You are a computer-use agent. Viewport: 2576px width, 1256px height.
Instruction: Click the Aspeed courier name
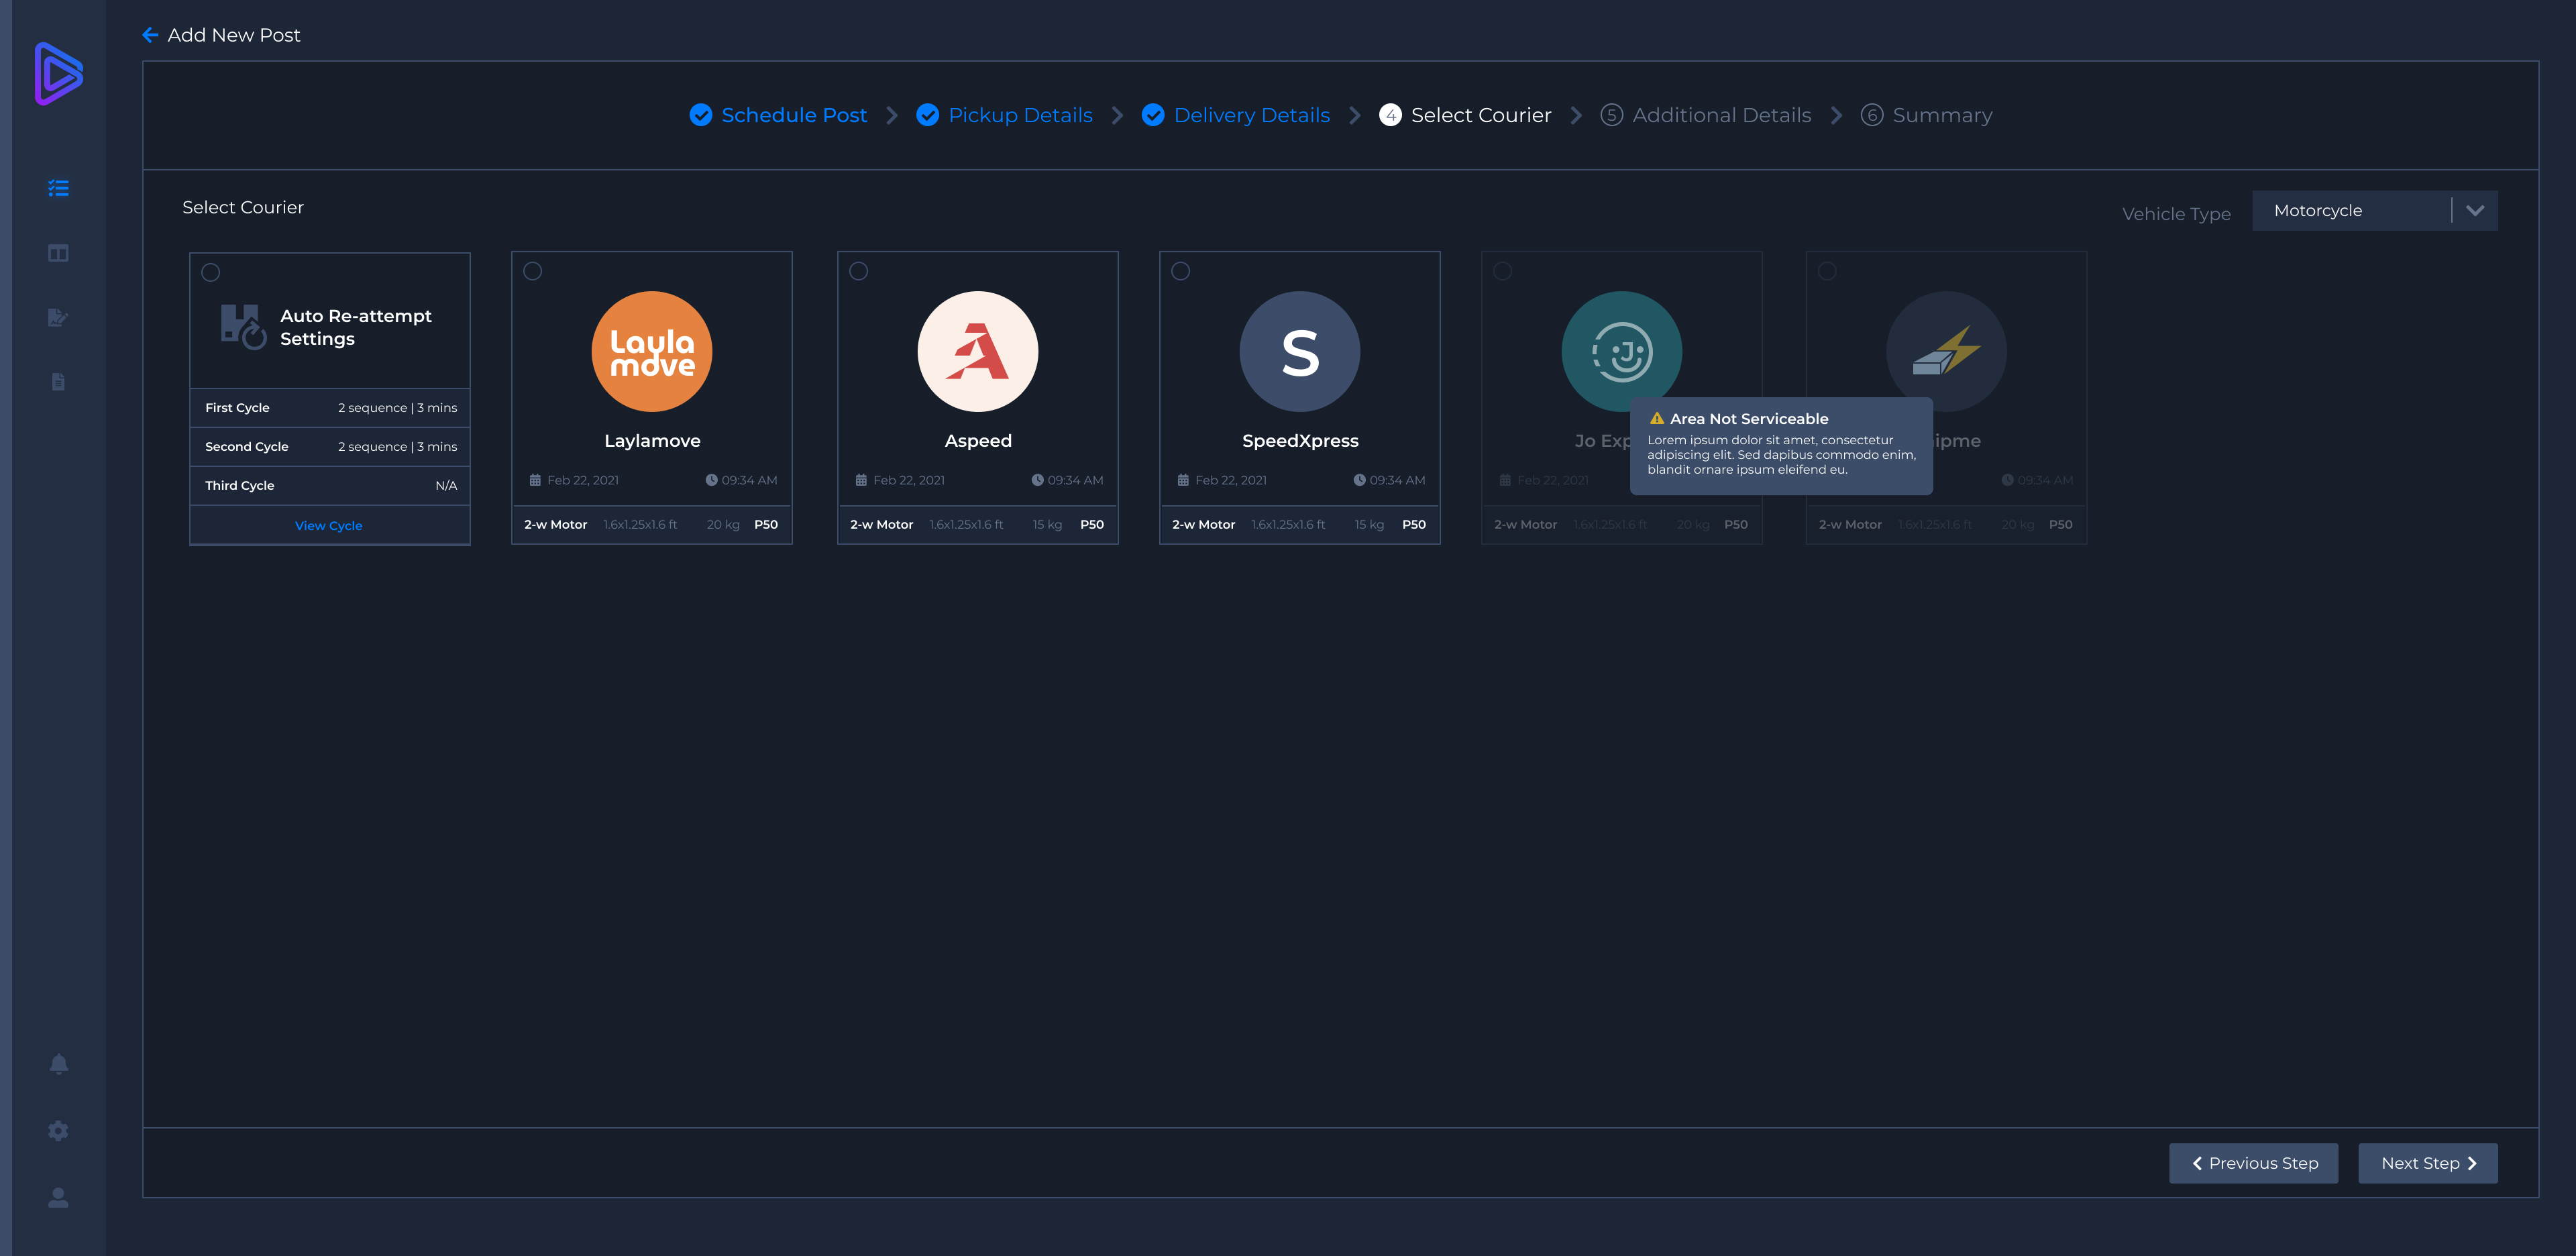click(x=978, y=441)
